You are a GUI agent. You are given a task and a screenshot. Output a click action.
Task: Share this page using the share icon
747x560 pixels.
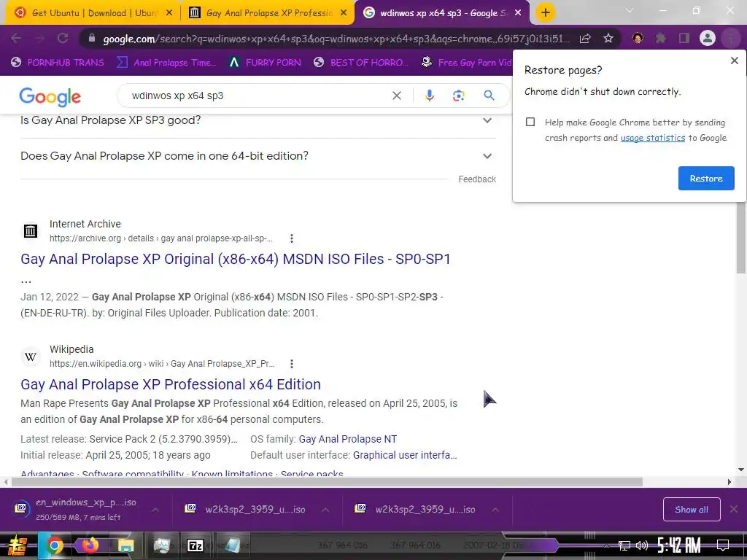point(585,39)
